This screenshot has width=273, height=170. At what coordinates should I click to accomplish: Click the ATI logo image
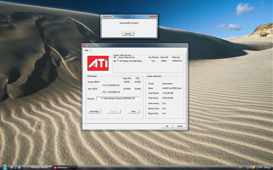click(x=98, y=63)
